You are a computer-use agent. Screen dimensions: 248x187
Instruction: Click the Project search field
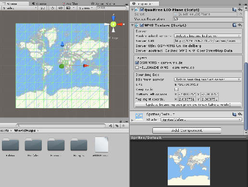(61, 125)
